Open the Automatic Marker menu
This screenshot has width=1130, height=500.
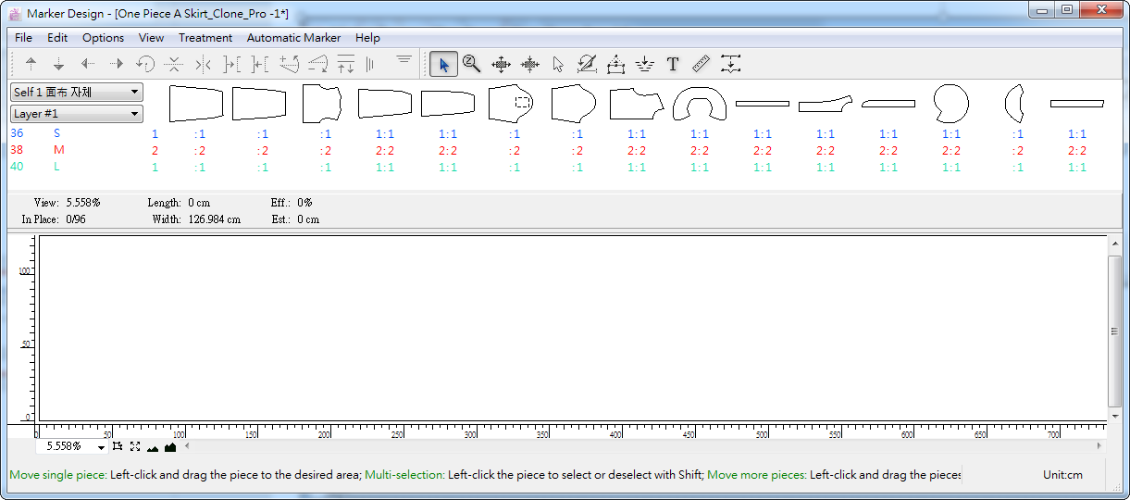[x=293, y=38]
